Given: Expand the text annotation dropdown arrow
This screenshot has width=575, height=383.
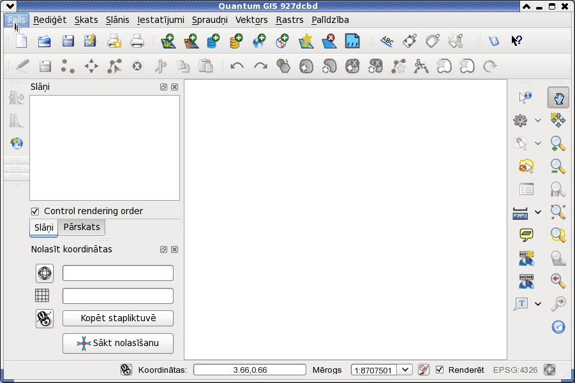Looking at the screenshot, I should pos(537,303).
